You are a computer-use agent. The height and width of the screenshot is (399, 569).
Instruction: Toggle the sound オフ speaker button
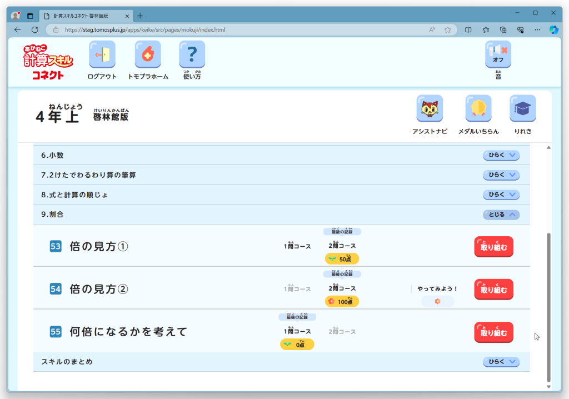pos(498,54)
